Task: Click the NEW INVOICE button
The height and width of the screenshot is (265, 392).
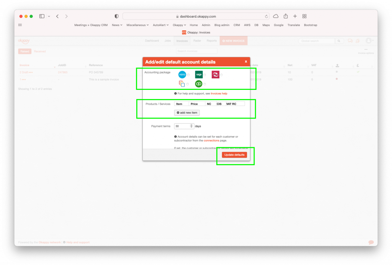Action: coord(234,41)
